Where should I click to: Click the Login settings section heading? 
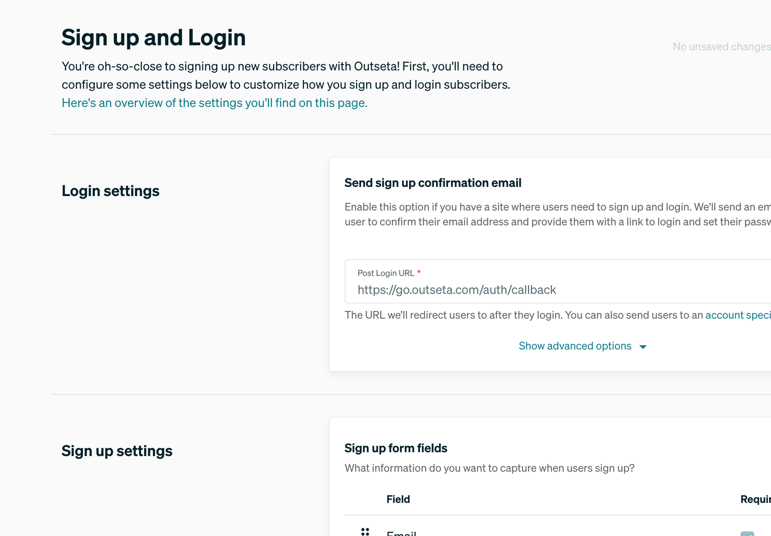tap(110, 191)
